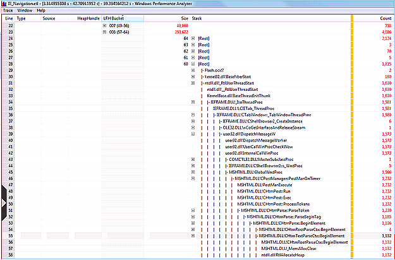Screen dimensions: 395x260
Task: Expand the wCoGetInterfaceAndReleaseStream node
Action: pyautogui.click(x=193, y=127)
